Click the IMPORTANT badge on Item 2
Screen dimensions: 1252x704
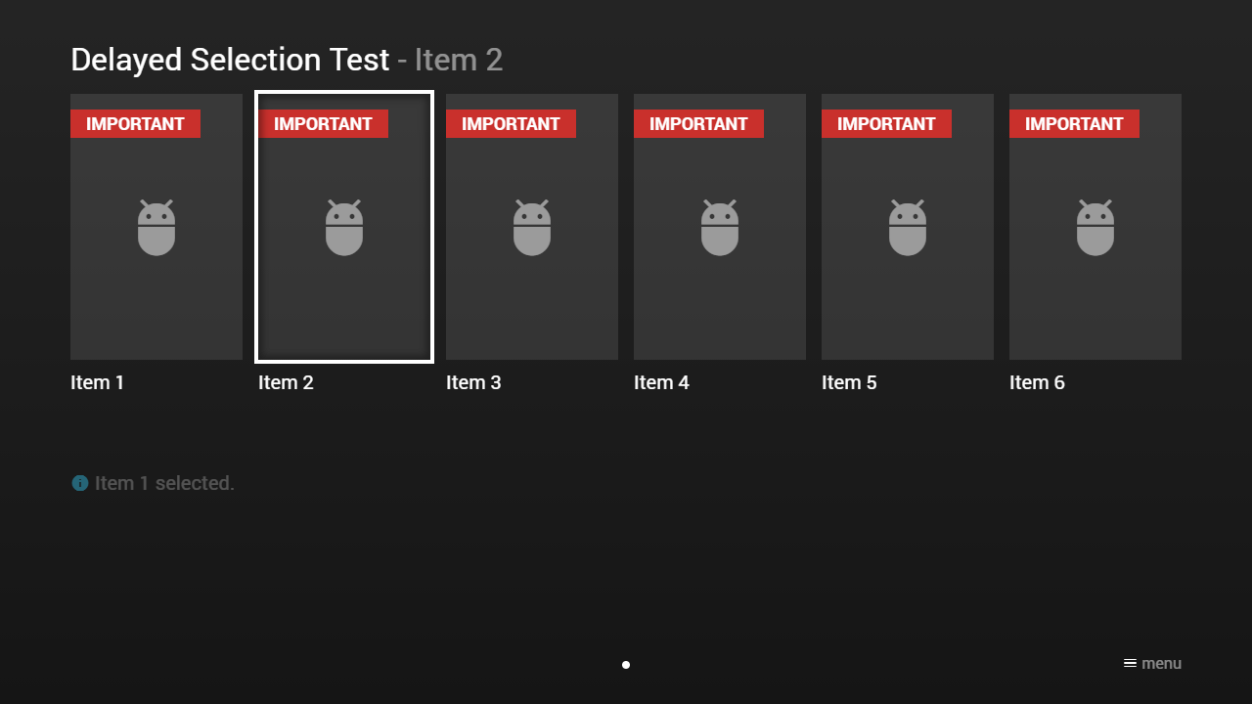(x=323, y=124)
